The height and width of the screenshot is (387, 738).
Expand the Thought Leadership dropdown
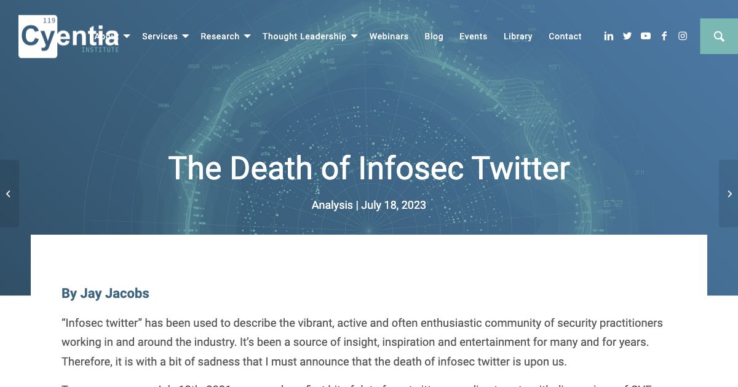tap(304, 36)
